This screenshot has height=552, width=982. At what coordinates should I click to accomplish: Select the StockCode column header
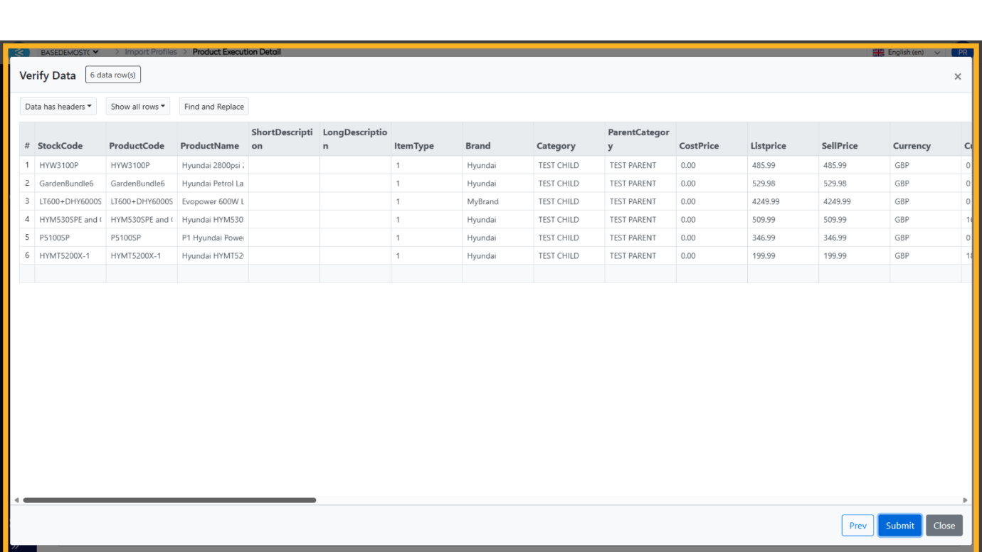pos(60,146)
